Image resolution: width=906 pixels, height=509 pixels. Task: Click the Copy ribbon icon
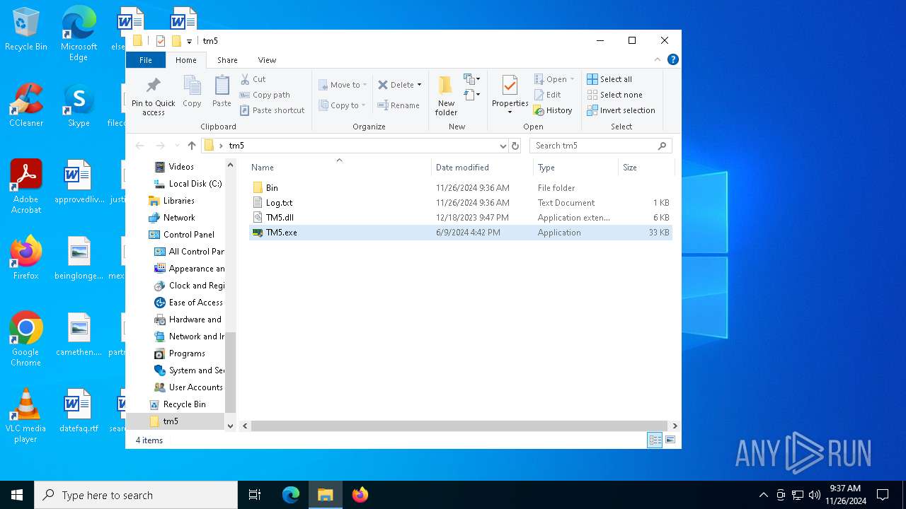(x=192, y=92)
